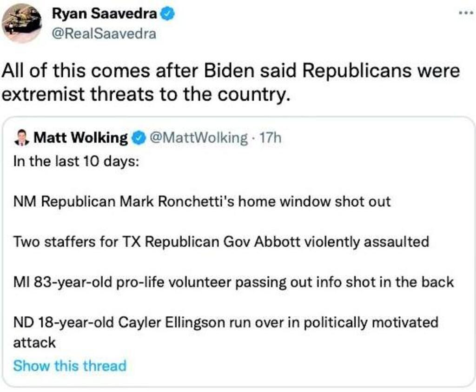Visit the @RealSaavedra handle

104,34
